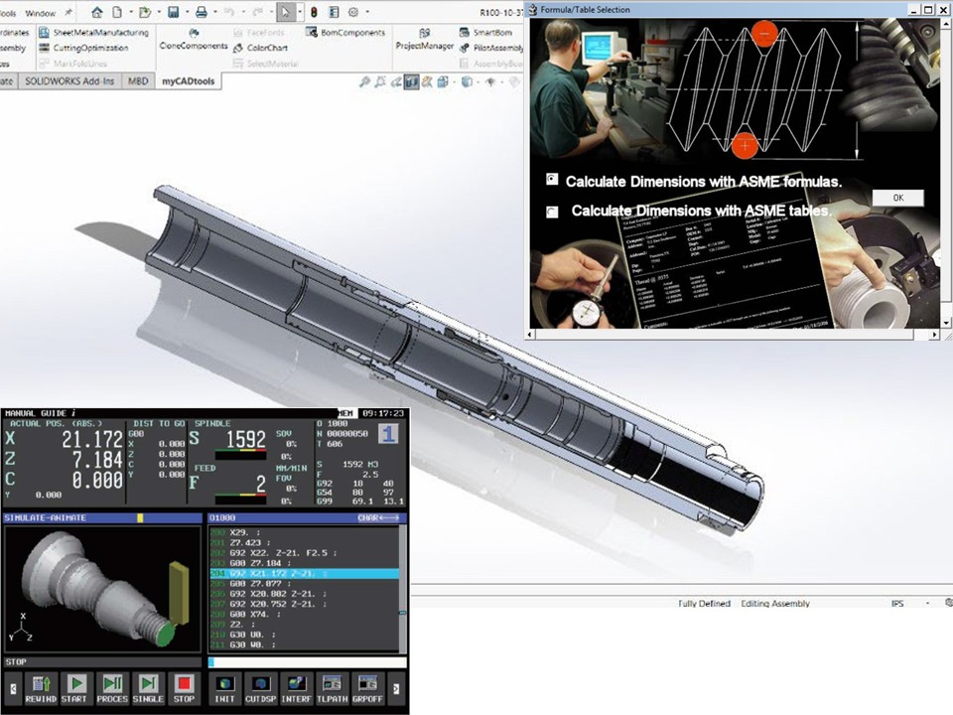The image size is (953, 715).
Task: Pin the menu bar with pushpin
Action: coord(68,12)
